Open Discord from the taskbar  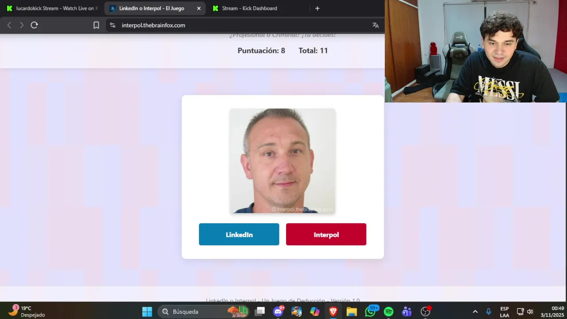point(279,311)
